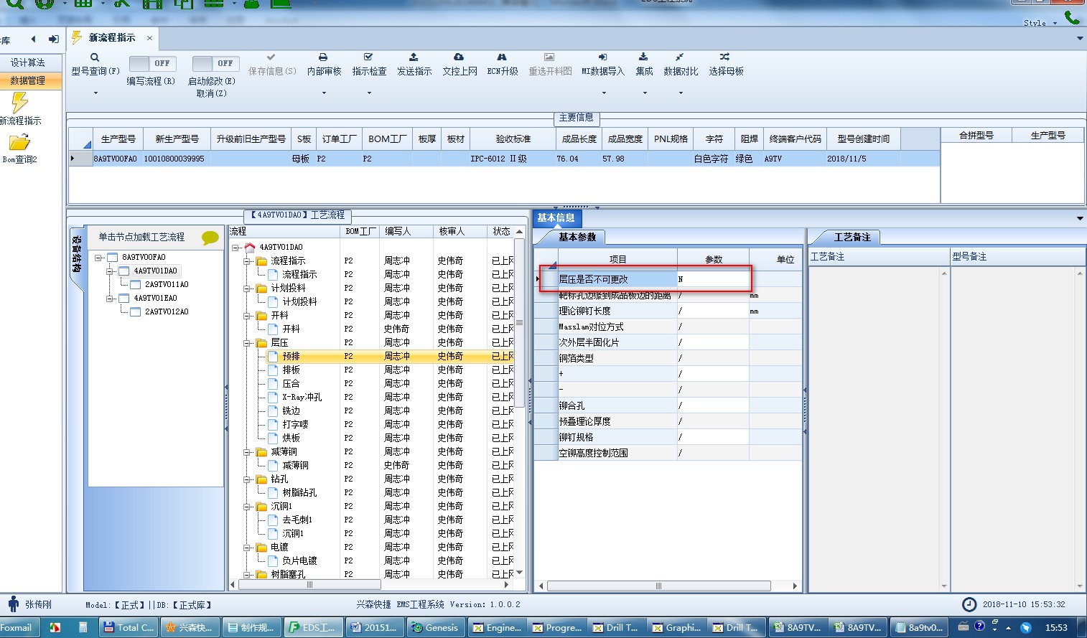The width and height of the screenshot is (1087, 638).
Task: Select X-Ray冲孔 process step
Action: pos(302,398)
